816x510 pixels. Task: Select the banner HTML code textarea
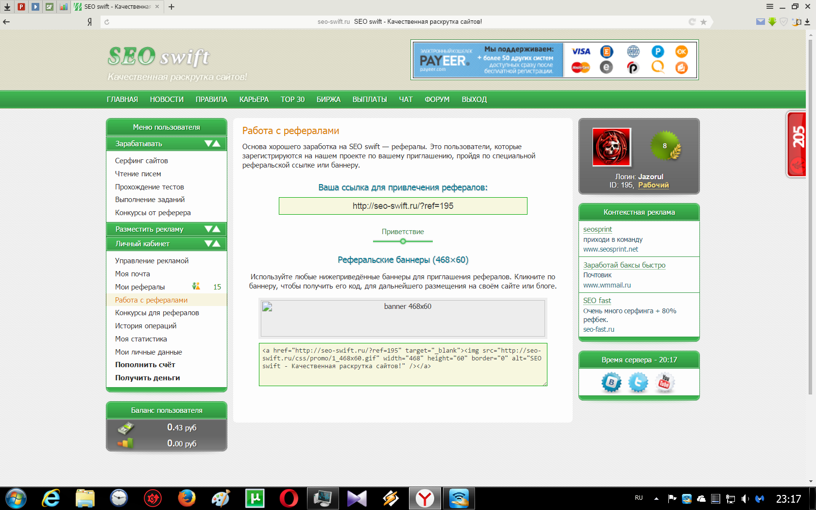403,365
